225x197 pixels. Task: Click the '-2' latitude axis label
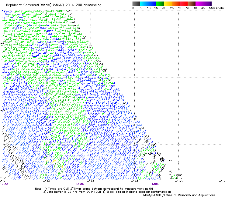click(x=2, y=43)
